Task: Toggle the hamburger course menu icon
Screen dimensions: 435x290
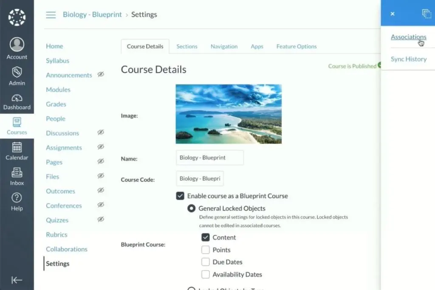Action: tap(51, 15)
